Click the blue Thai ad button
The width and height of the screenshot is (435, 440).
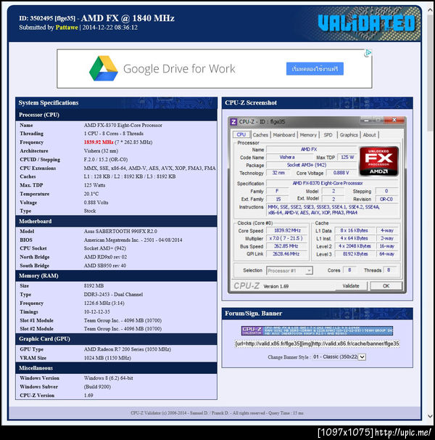[x=315, y=69]
